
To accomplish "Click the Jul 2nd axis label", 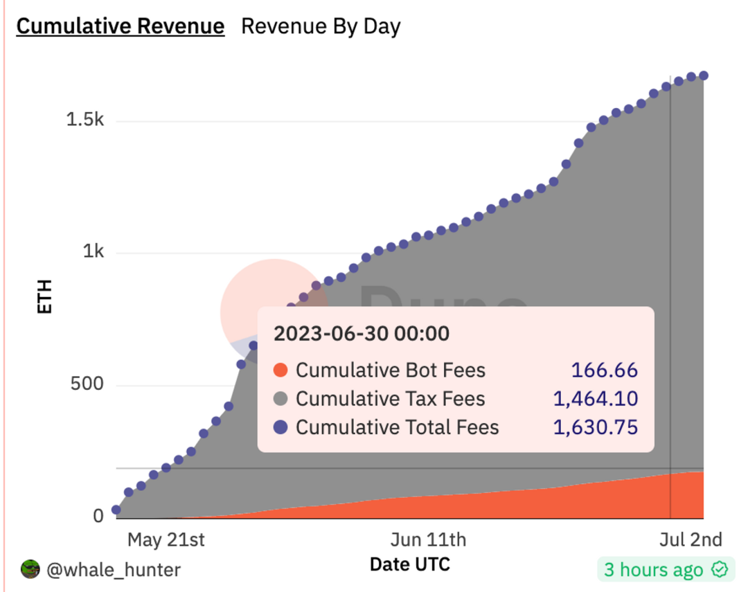I will (x=691, y=539).
